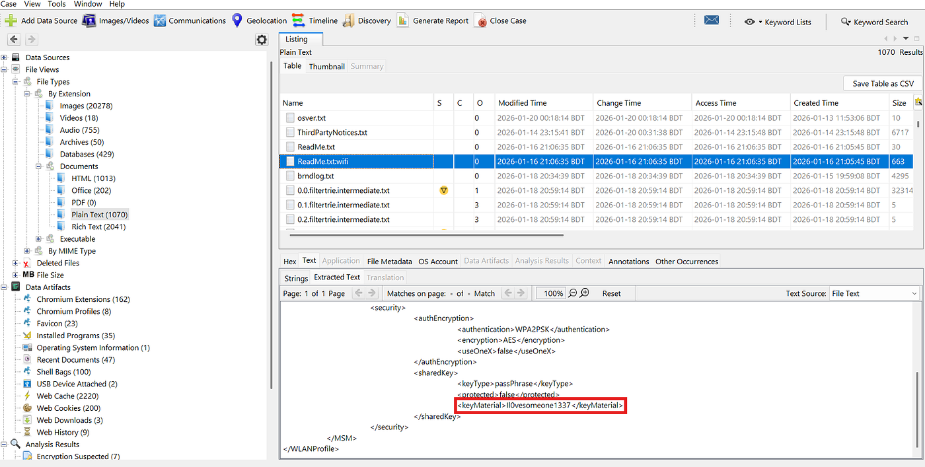The height and width of the screenshot is (467, 925).
Task: Zoom in on extracted text
Action: [x=584, y=293]
